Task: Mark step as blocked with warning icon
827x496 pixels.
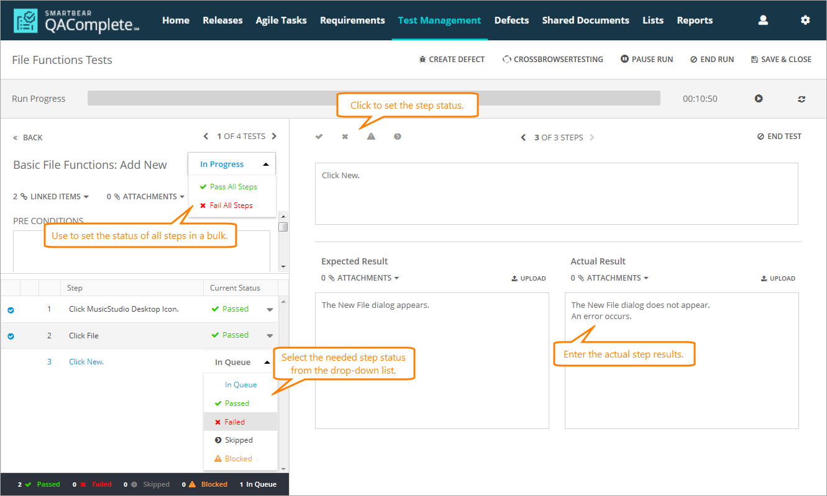Action: point(371,137)
